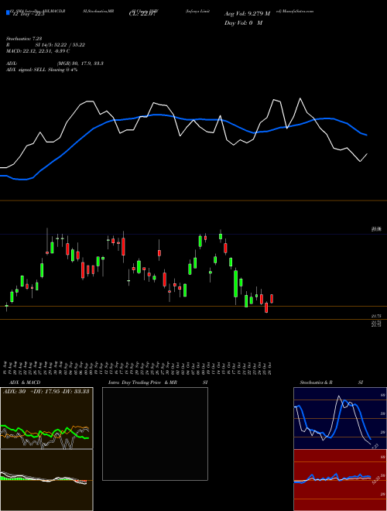The width and height of the screenshot is (387, 511).
Task: Click the ADX line chart panel
Action: click(46, 418)
